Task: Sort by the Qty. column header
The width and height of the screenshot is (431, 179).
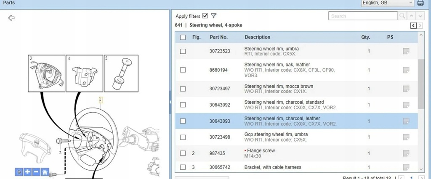Action: click(x=366, y=37)
